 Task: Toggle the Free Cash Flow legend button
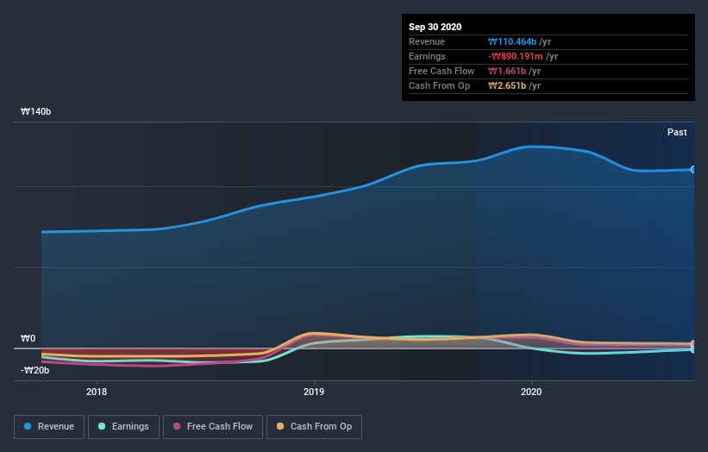[213, 427]
